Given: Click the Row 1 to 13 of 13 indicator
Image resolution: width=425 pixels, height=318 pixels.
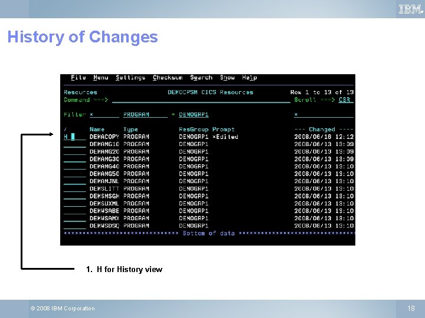Looking at the screenshot, I should point(322,92).
